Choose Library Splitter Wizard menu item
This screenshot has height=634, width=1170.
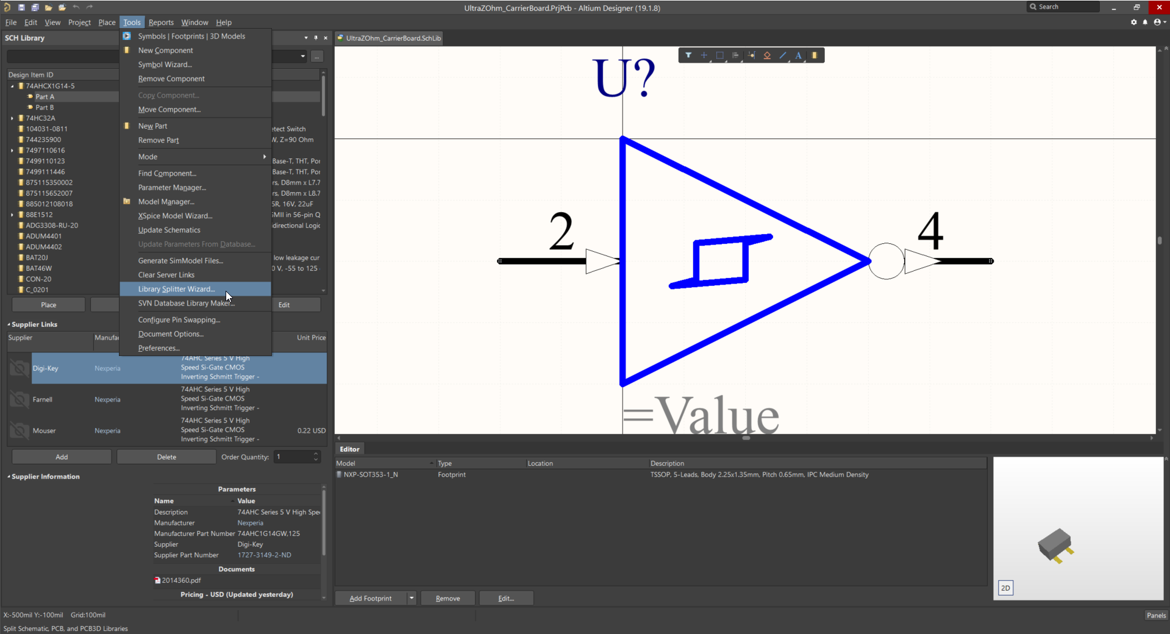tap(176, 289)
